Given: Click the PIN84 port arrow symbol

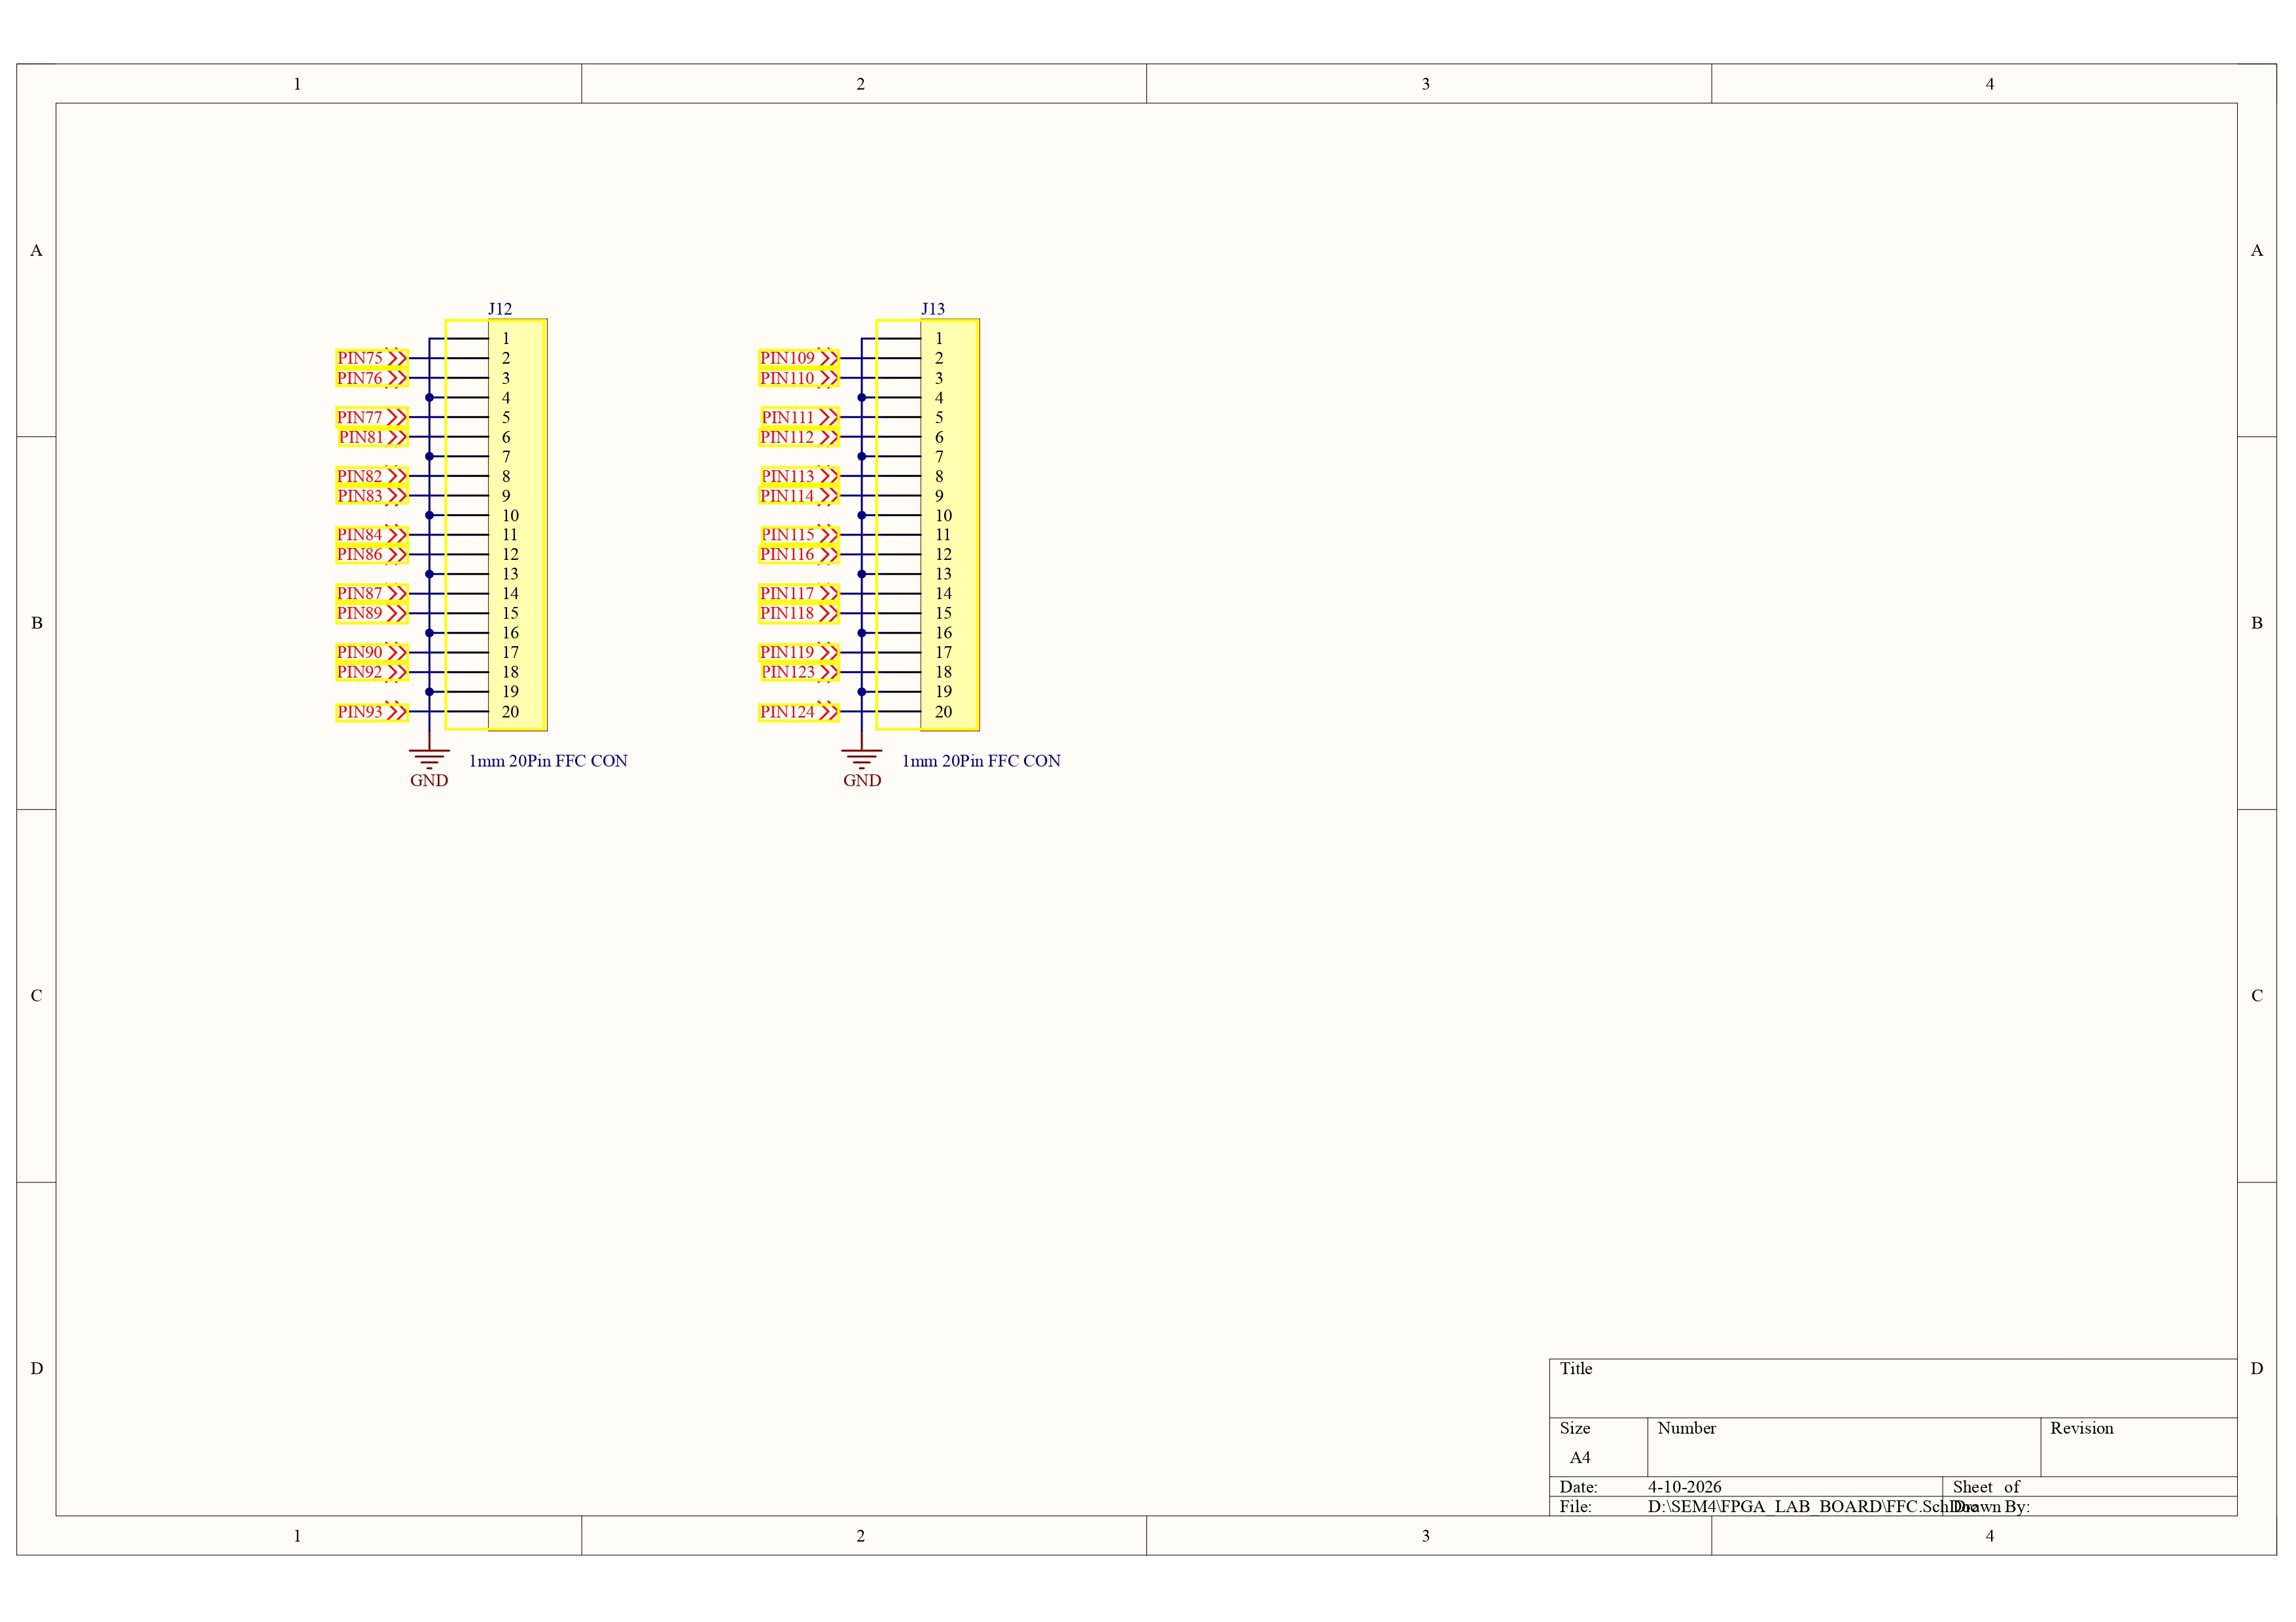Looking at the screenshot, I should tap(371, 534).
